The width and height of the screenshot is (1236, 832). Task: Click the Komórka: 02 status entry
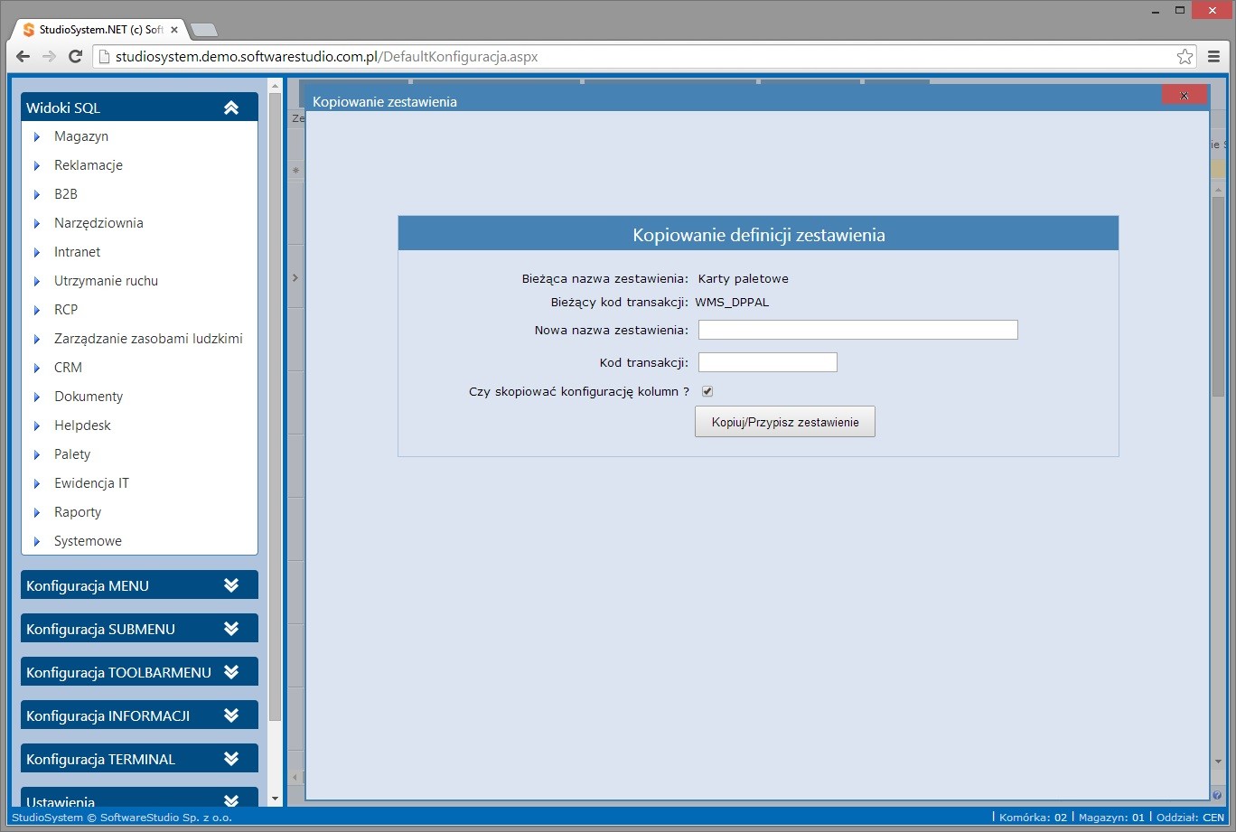[1033, 818]
